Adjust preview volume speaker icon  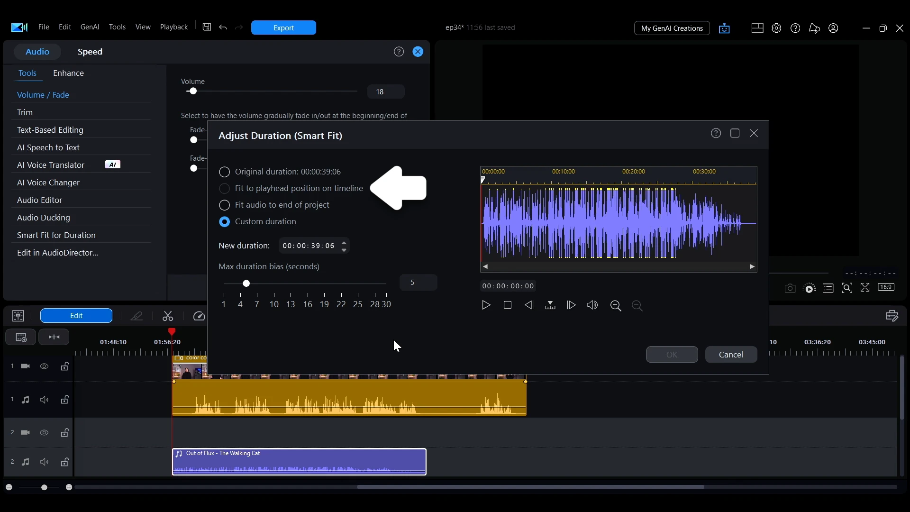592,305
